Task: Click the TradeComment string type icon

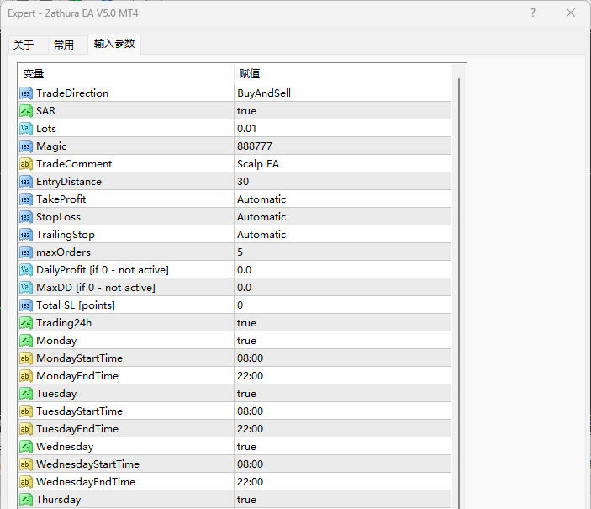Action: tap(26, 164)
